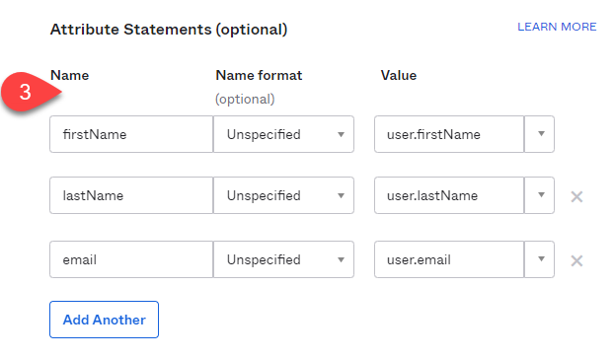
Task: Focus the email name field
Action: tap(131, 259)
